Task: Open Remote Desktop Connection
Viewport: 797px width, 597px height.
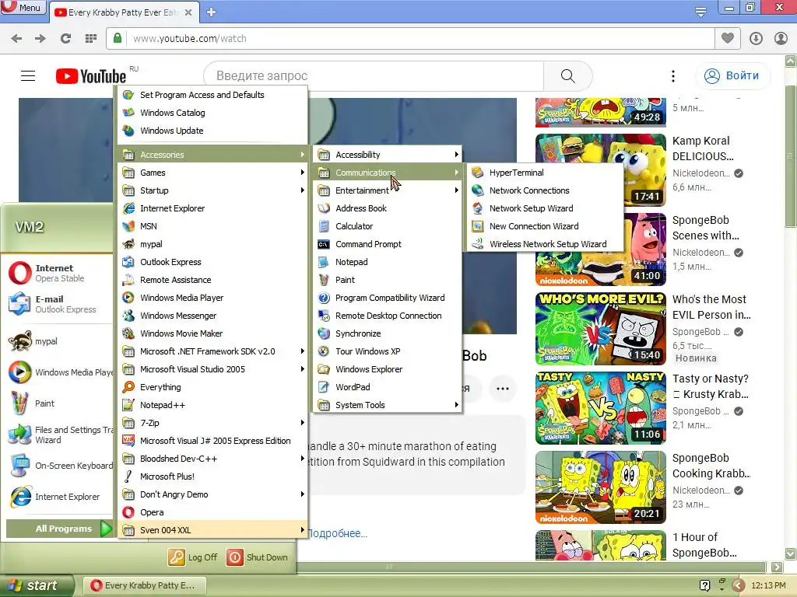Action: (388, 316)
